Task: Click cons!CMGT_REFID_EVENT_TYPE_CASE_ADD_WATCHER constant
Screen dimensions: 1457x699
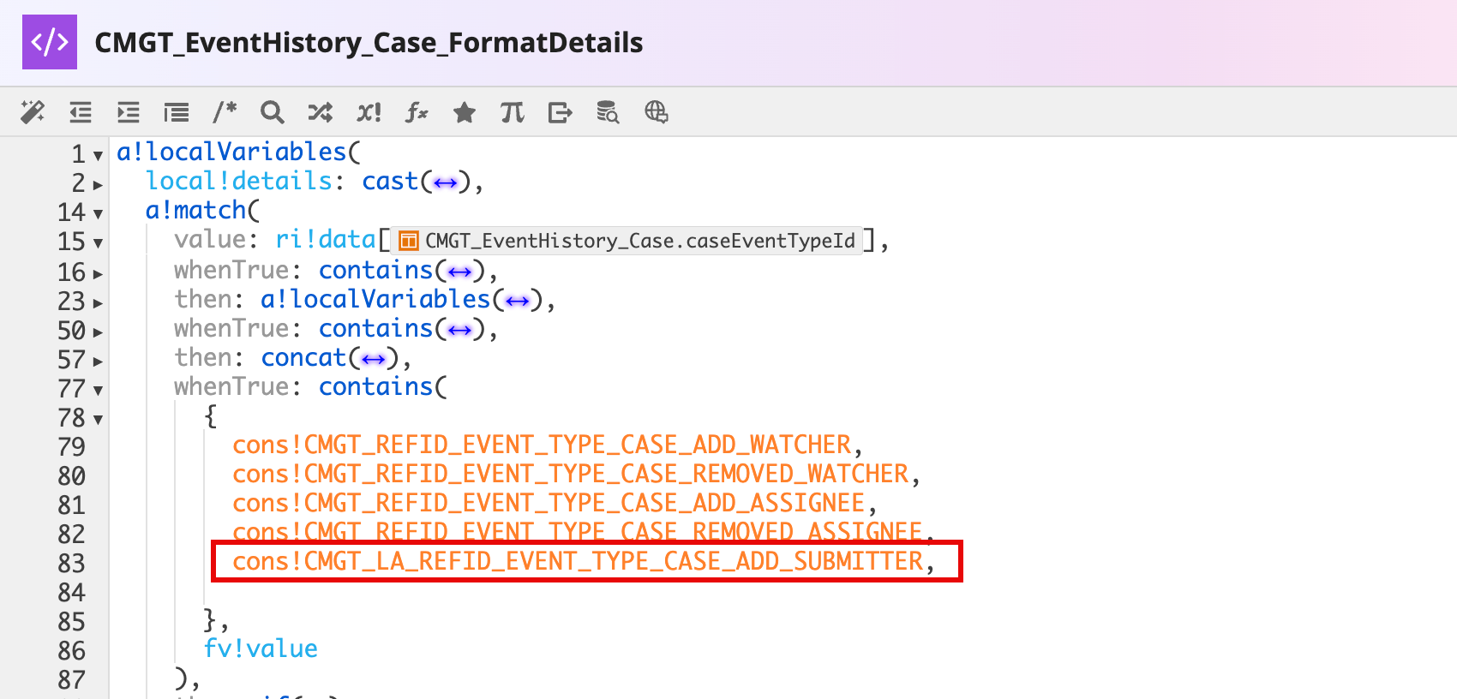Action: click(x=542, y=445)
